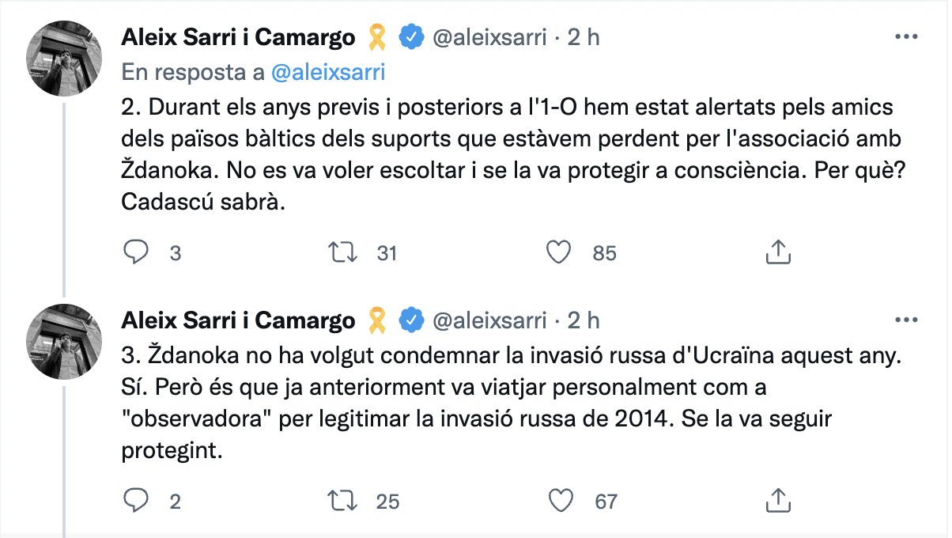This screenshot has width=952, height=538.
Task: Share the tweet numbered 2
Action: (x=778, y=252)
